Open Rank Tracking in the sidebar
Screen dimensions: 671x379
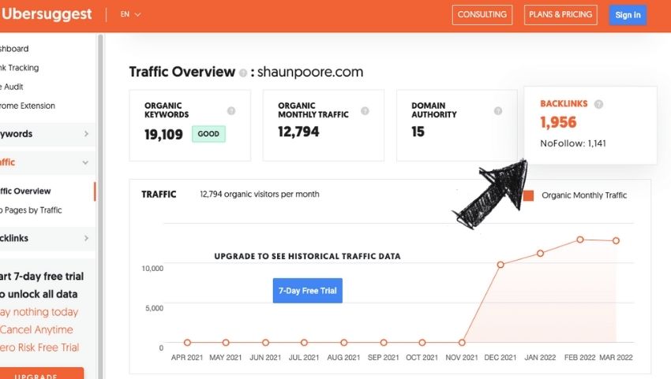19,68
